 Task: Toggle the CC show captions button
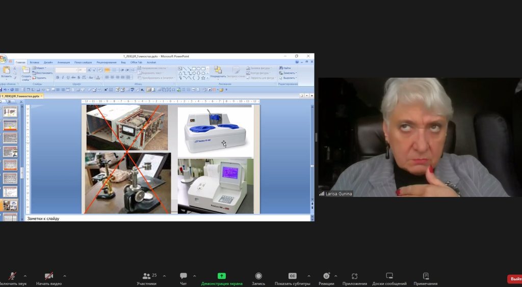[x=292, y=276]
